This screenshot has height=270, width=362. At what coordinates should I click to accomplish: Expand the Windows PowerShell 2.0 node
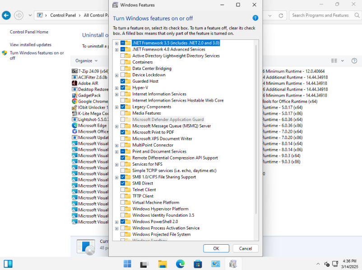pos(116,222)
